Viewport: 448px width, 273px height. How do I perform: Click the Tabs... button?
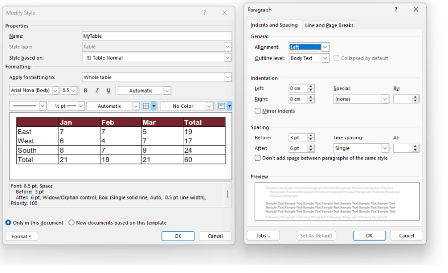click(x=263, y=236)
